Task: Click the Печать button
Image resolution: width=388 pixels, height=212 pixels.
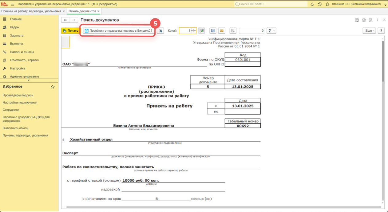Action: coord(70,31)
